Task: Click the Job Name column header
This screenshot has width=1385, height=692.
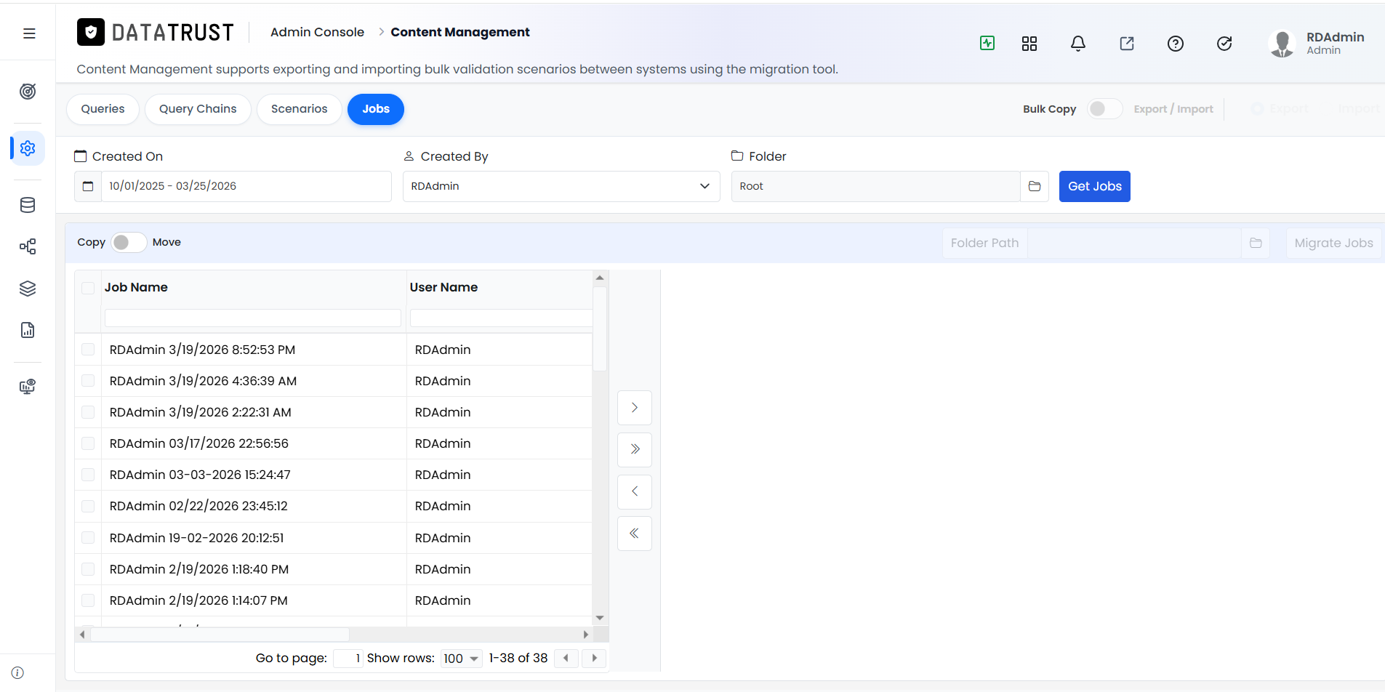Action: tap(136, 287)
